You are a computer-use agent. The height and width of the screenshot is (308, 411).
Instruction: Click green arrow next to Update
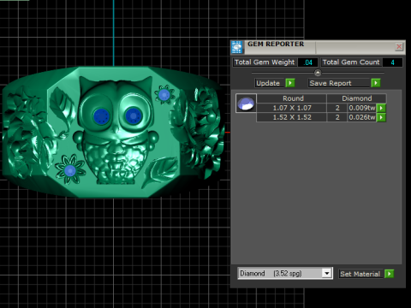coord(290,83)
